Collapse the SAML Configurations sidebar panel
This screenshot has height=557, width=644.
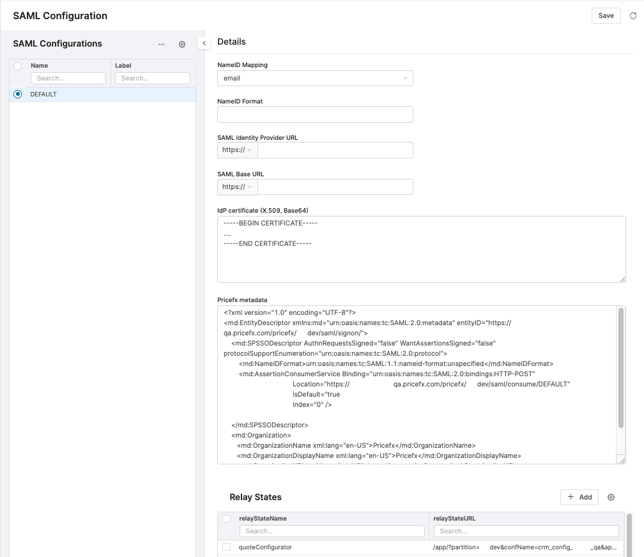pyautogui.click(x=204, y=43)
